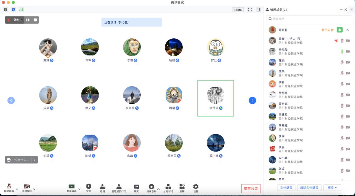Viewport: 355px width, 196px height.
Task: Open Manage Members (管理成员) in toolbar
Action: coord(119,187)
